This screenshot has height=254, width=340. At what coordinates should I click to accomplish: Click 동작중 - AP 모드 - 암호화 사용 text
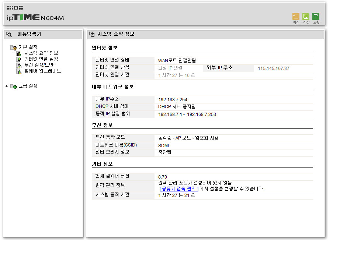[x=188, y=138]
